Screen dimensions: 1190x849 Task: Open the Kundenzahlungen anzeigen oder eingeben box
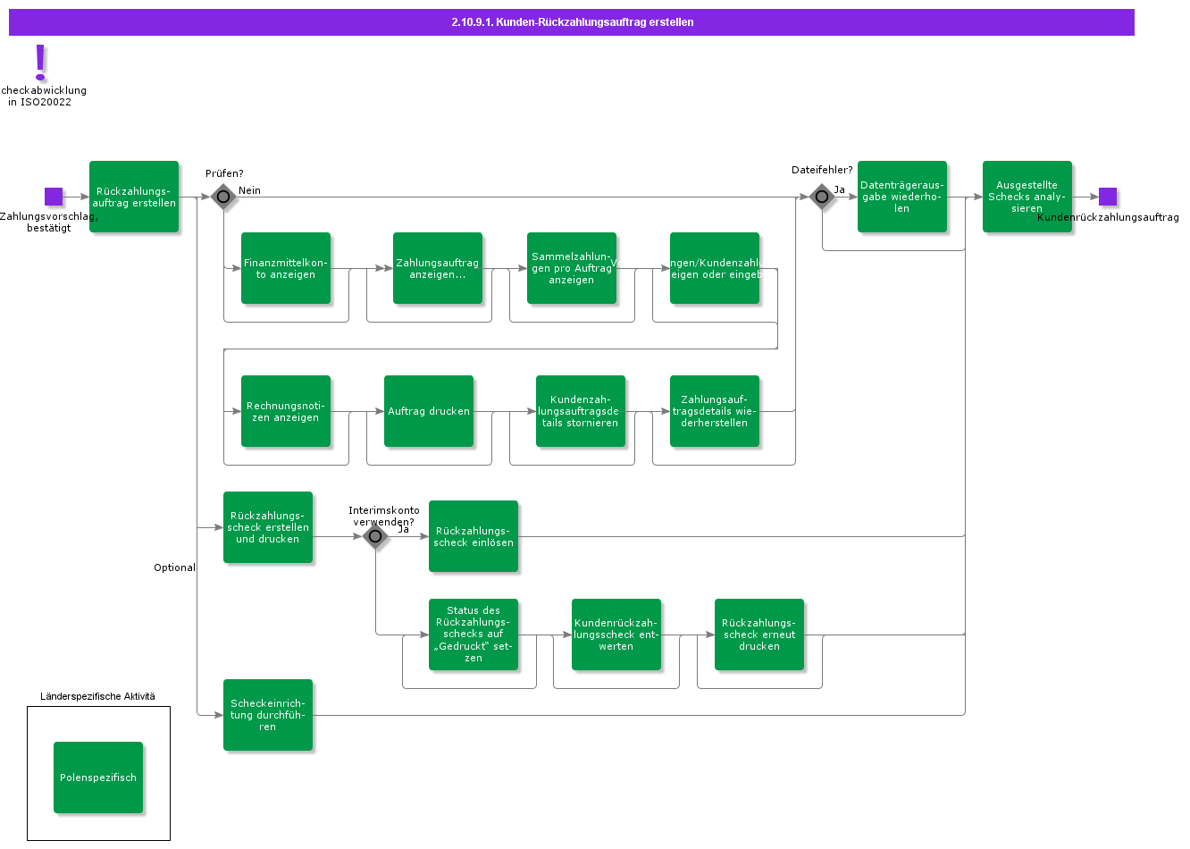[715, 268]
